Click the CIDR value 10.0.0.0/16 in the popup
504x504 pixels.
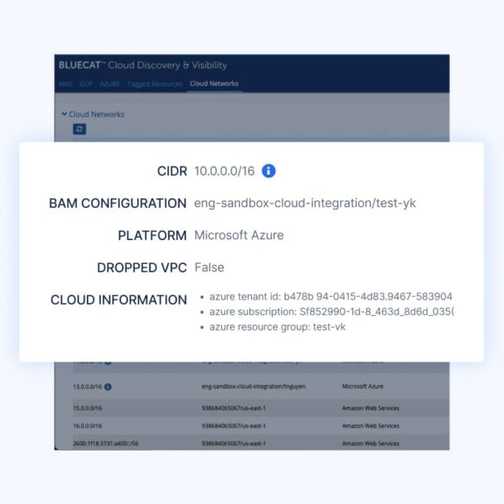[224, 171]
